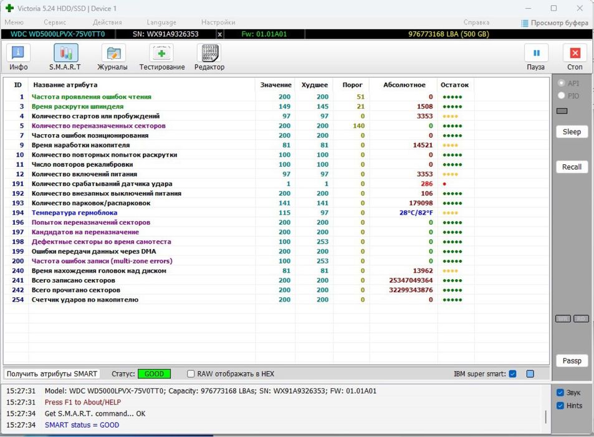Select the PIO radio button
594x437 pixels.
[x=562, y=96]
